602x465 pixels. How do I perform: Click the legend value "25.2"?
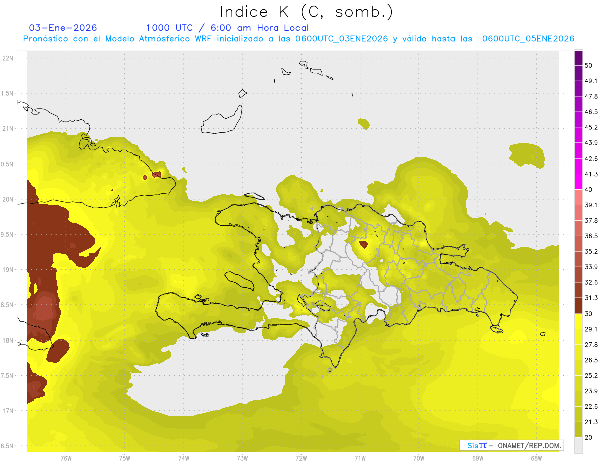click(x=591, y=376)
